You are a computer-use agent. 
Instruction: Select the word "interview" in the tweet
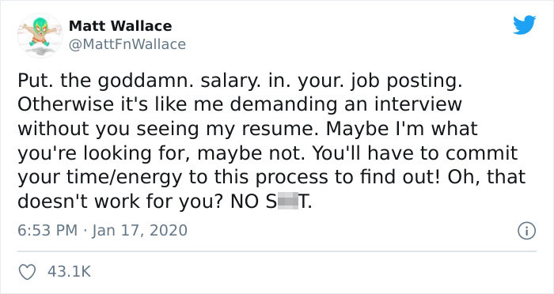click(419, 104)
